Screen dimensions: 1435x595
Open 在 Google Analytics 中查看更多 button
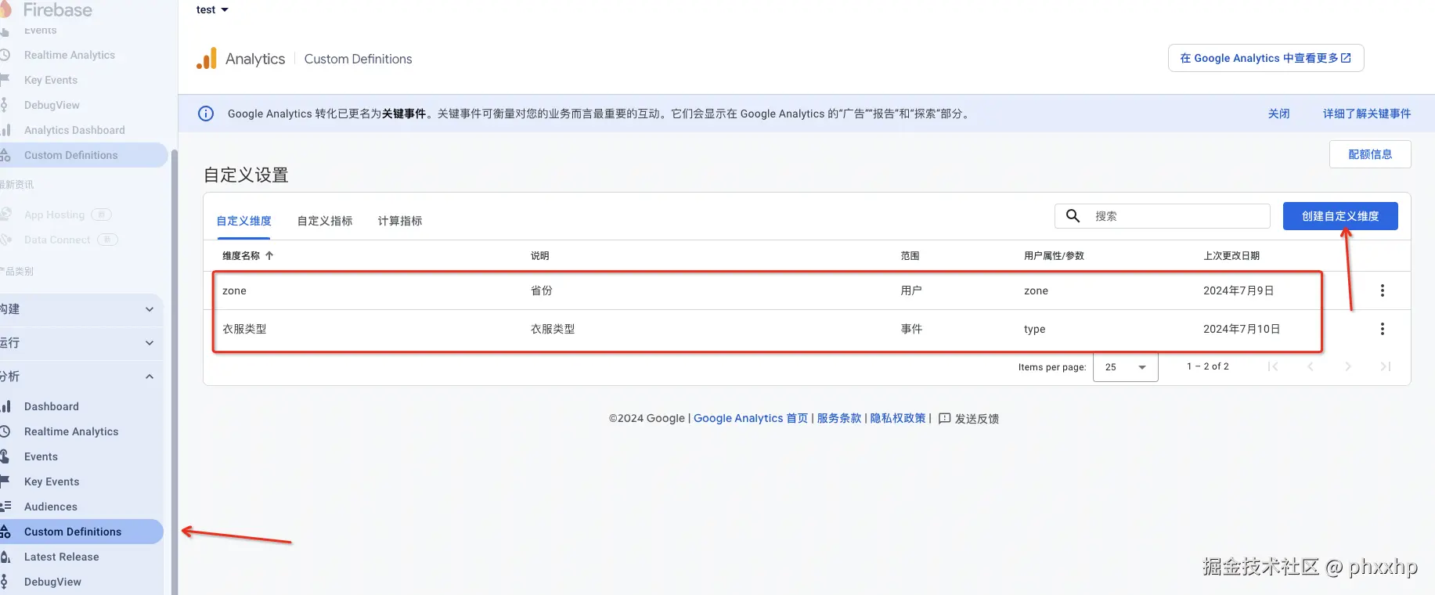point(1266,58)
